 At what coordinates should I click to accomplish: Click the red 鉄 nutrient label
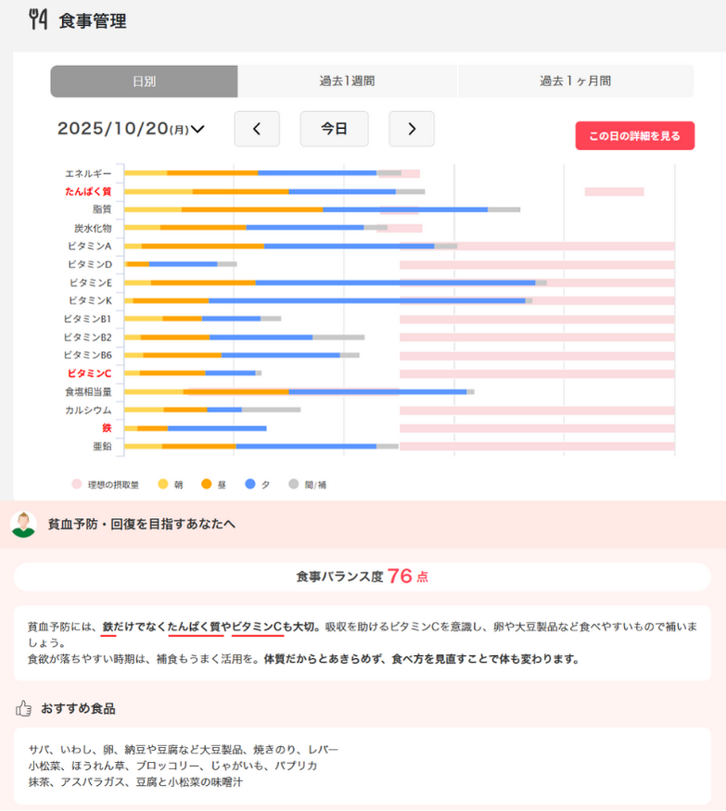(x=107, y=428)
